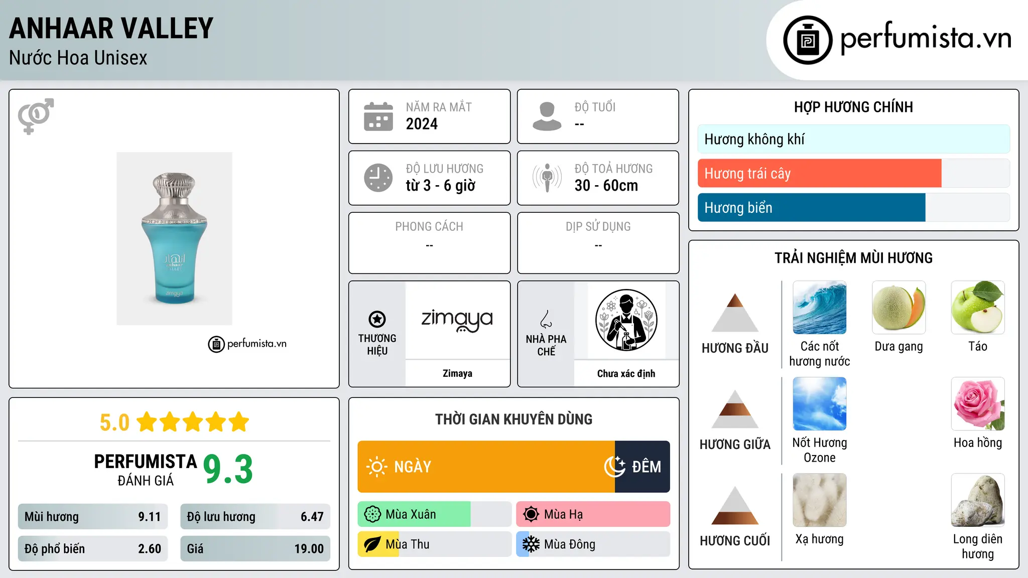Click the Thời gian khuyên dùng heading
1028x578 pixels.
click(x=513, y=419)
